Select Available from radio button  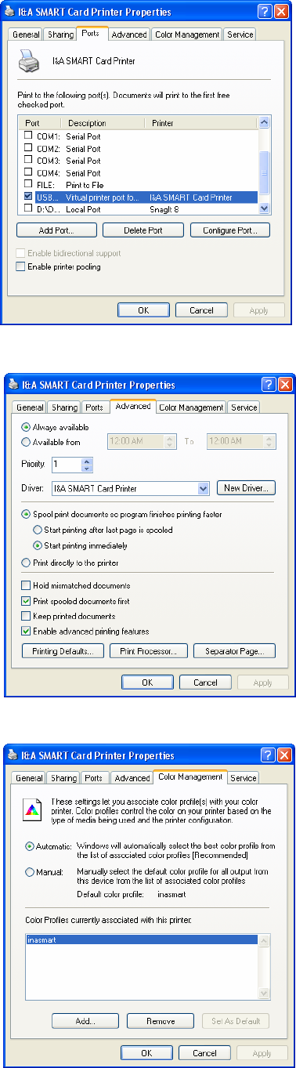click(25, 442)
